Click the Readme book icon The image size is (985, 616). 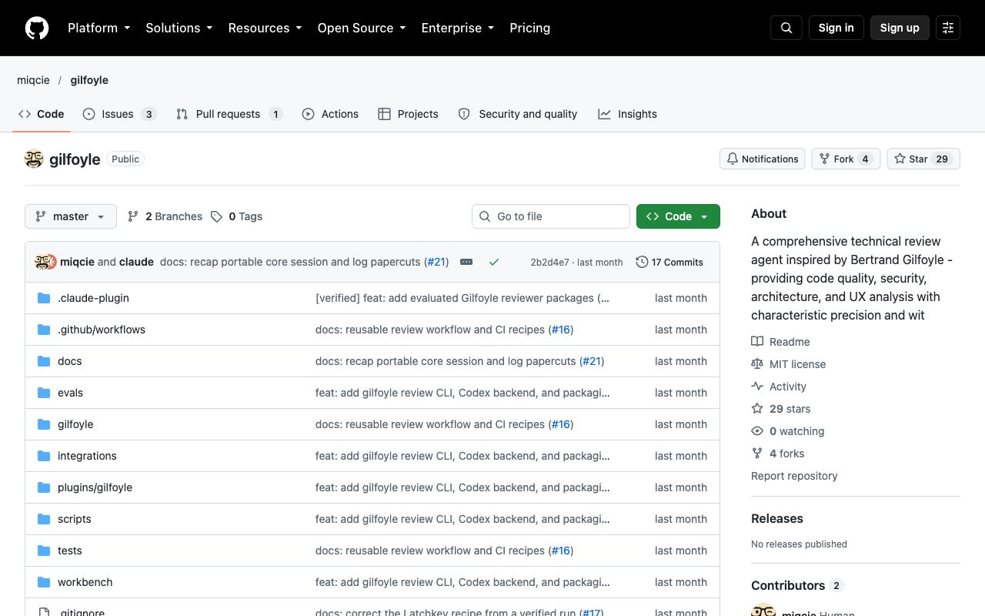(x=757, y=342)
